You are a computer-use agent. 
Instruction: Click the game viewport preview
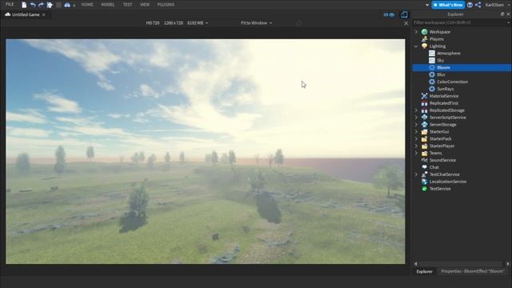point(206,151)
